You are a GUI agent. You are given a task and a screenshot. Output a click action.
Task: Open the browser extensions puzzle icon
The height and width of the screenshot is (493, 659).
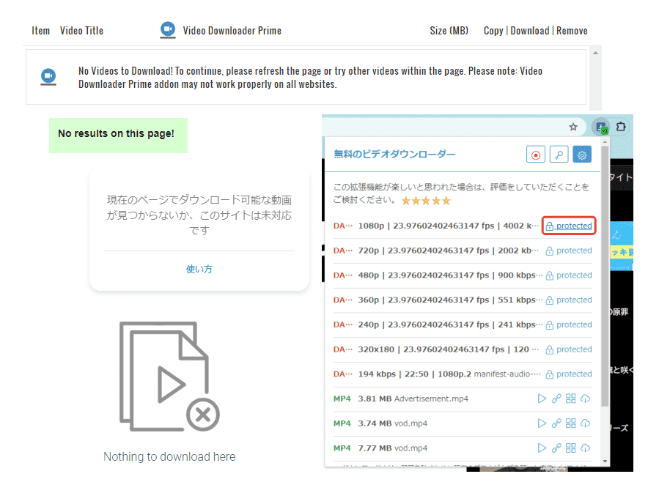(x=622, y=127)
